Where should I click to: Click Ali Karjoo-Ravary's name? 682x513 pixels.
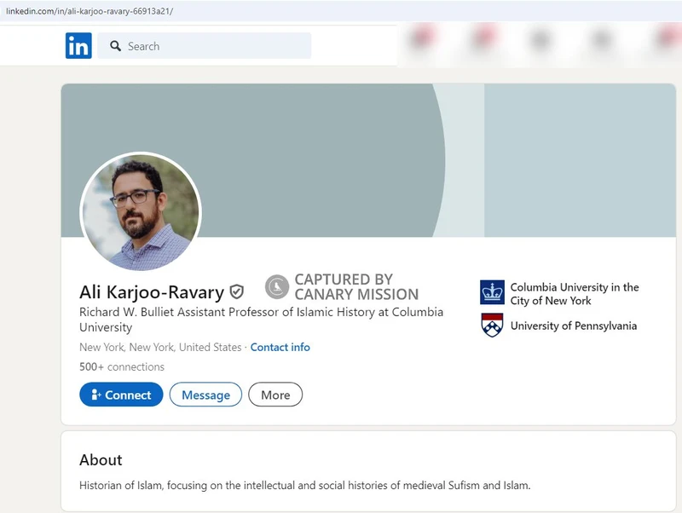click(x=149, y=290)
